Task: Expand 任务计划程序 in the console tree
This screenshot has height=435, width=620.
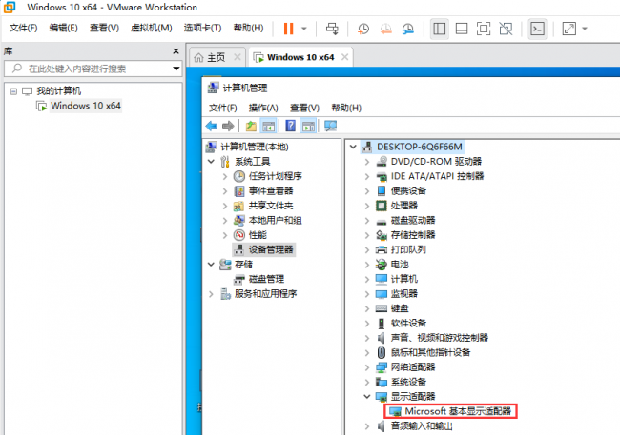Action: click(x=225, y=176)
